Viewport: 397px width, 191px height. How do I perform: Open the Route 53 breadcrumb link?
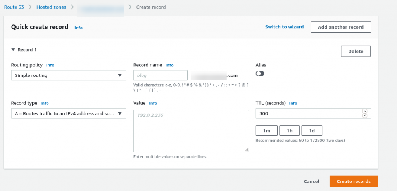coord(14,7)
